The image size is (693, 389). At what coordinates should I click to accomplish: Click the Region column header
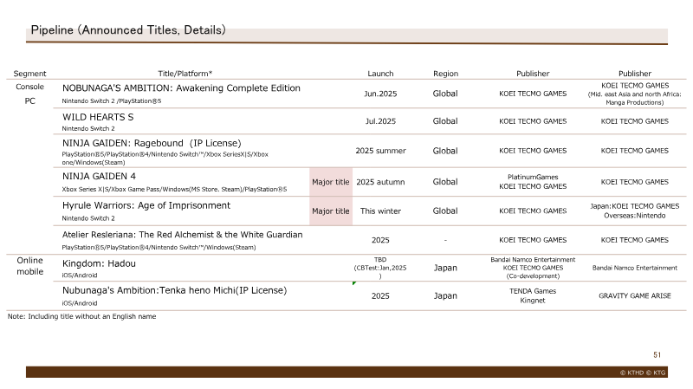pyautogui.click(x=445, y=74)
